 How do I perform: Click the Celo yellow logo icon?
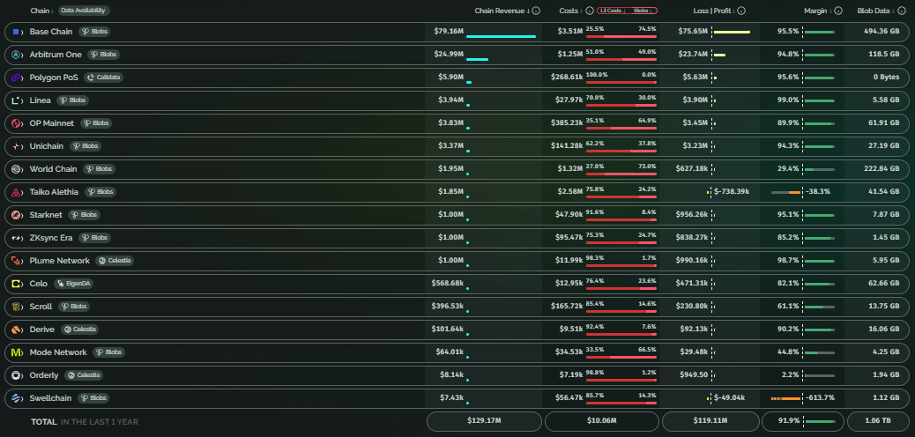pyautogui.click(x=17, y=284)
